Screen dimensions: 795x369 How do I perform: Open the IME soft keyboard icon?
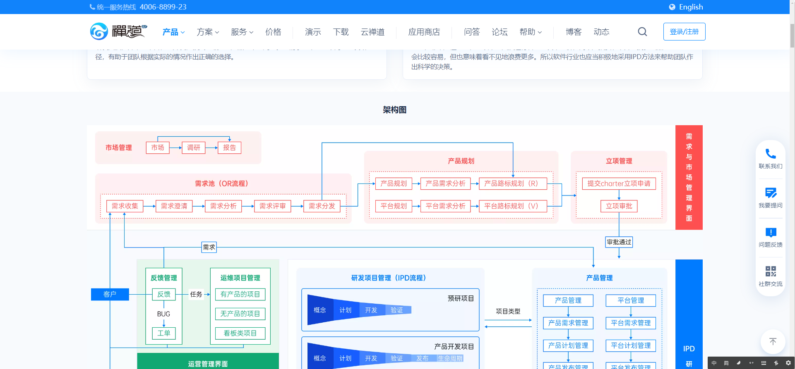point(764,363)
